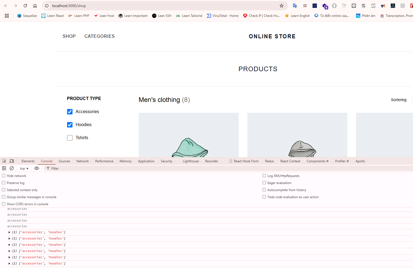Click the inspect element picker icon

pos(4,161)
